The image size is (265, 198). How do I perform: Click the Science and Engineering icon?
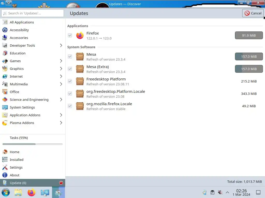(5, 100)
